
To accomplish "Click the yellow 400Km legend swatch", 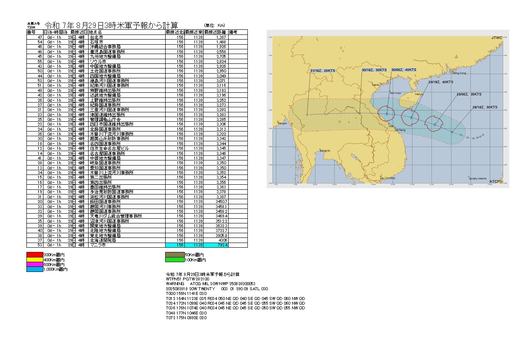I will tap(35, 259).
